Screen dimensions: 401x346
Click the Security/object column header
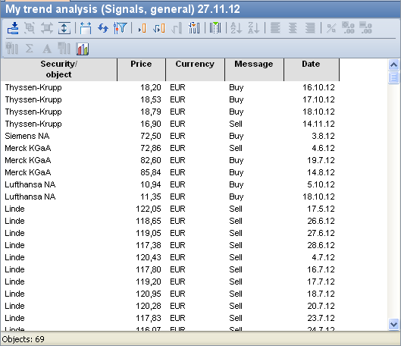tap(59, 70)
